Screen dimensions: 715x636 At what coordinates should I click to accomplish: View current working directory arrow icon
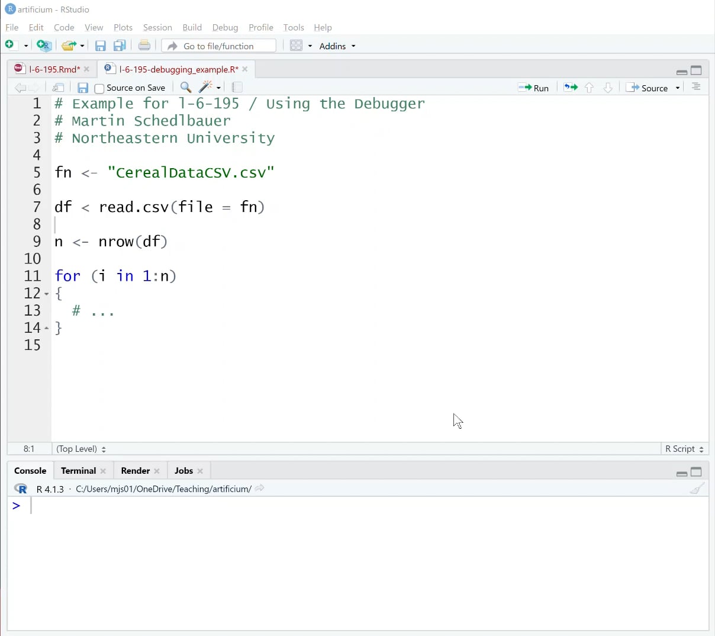click(x=259, y=489)
